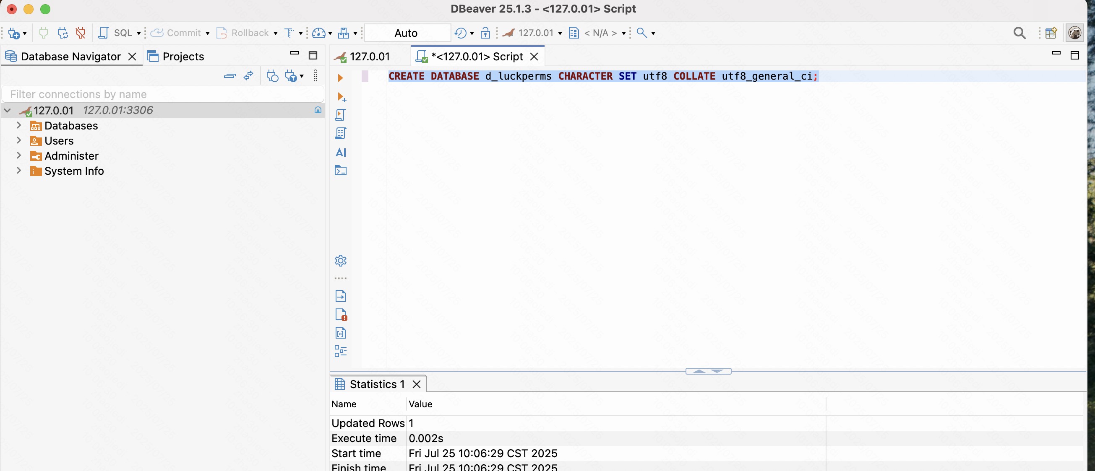Toggle the connection read-only lock icon
The height and width of the screenshot is (471, 1095).
485,33
